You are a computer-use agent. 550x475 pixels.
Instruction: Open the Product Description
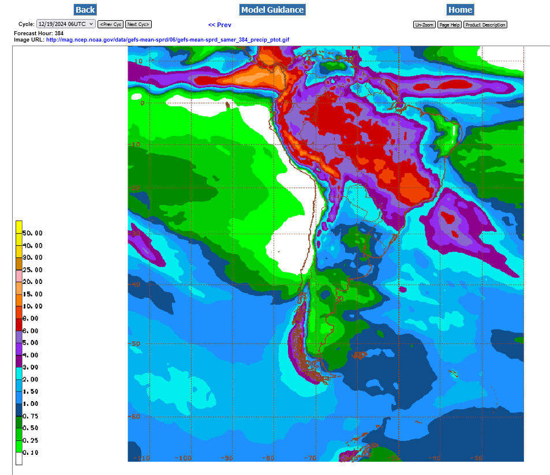pyautogui.click(x=485, y=25)
